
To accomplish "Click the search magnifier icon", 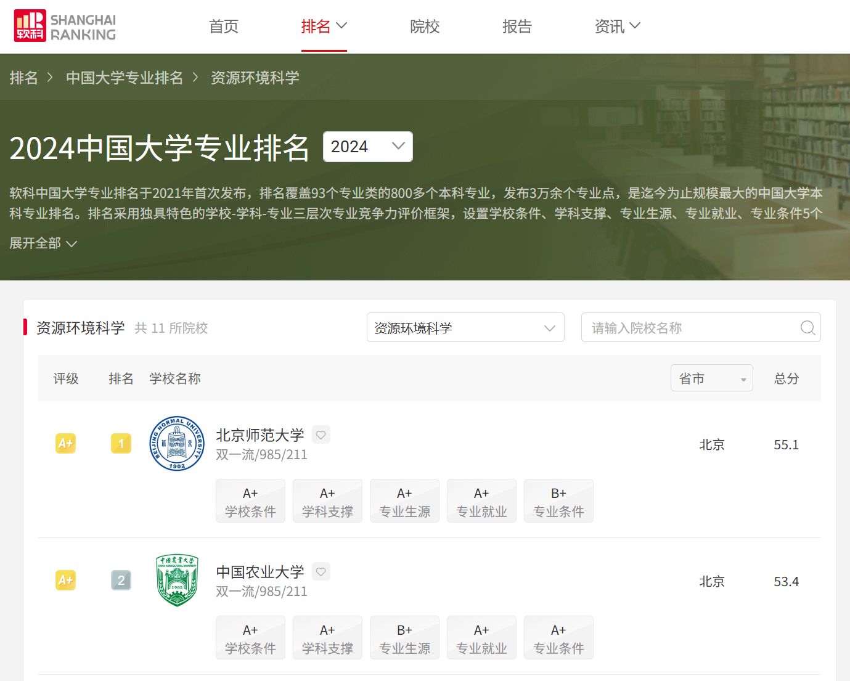I will coord(807,328).
